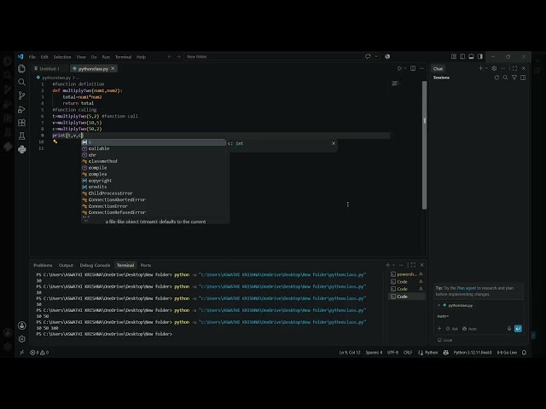
Task: Open the Terminal menu
Action: click(123, 57)
